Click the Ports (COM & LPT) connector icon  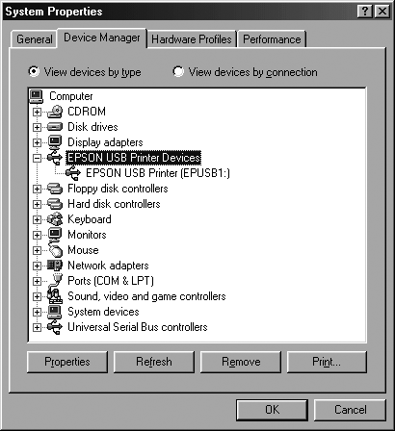tap(55, 281)
